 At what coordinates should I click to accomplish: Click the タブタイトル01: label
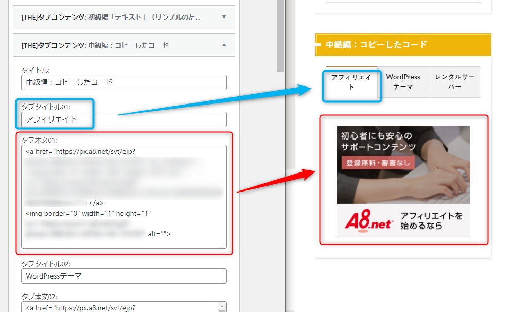(46, 107)
